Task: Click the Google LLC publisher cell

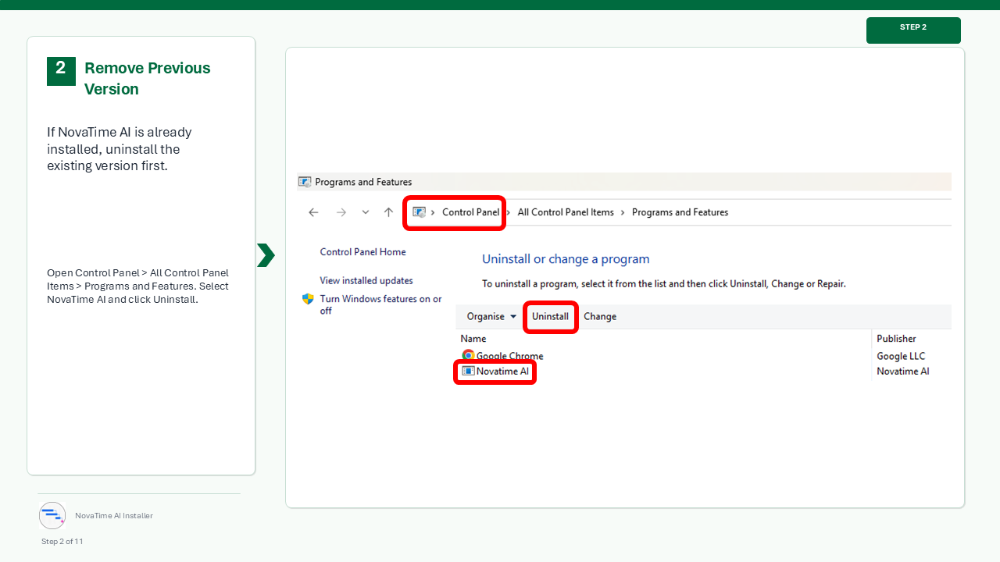Action: [x=901, y=356]
